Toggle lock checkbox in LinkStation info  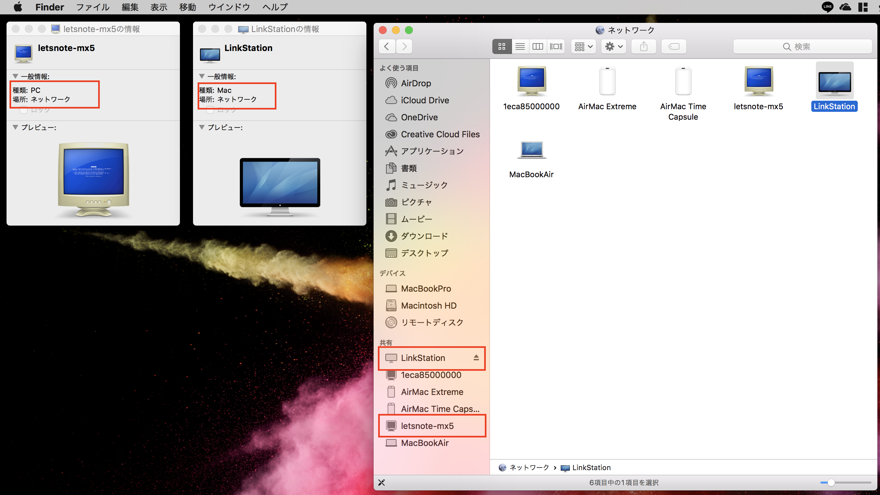(210, 110)
